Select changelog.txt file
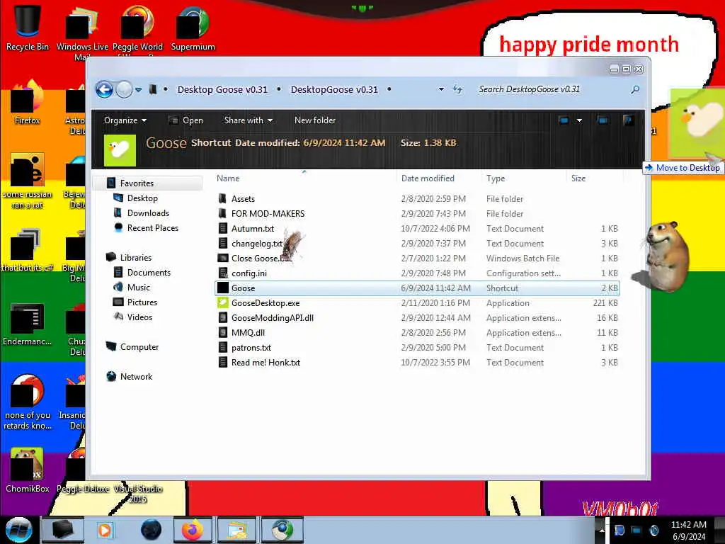725x544 pixels. [x=256, y=244]
